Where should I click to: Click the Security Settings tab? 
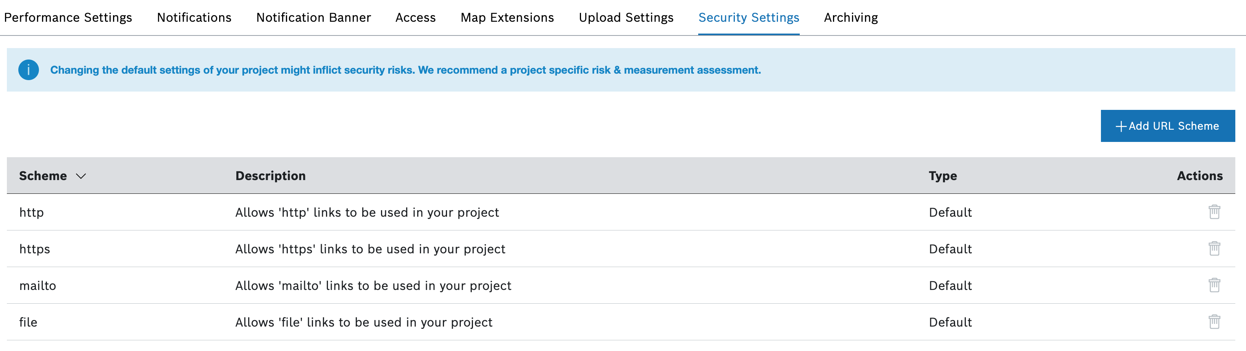coord(748,18)
